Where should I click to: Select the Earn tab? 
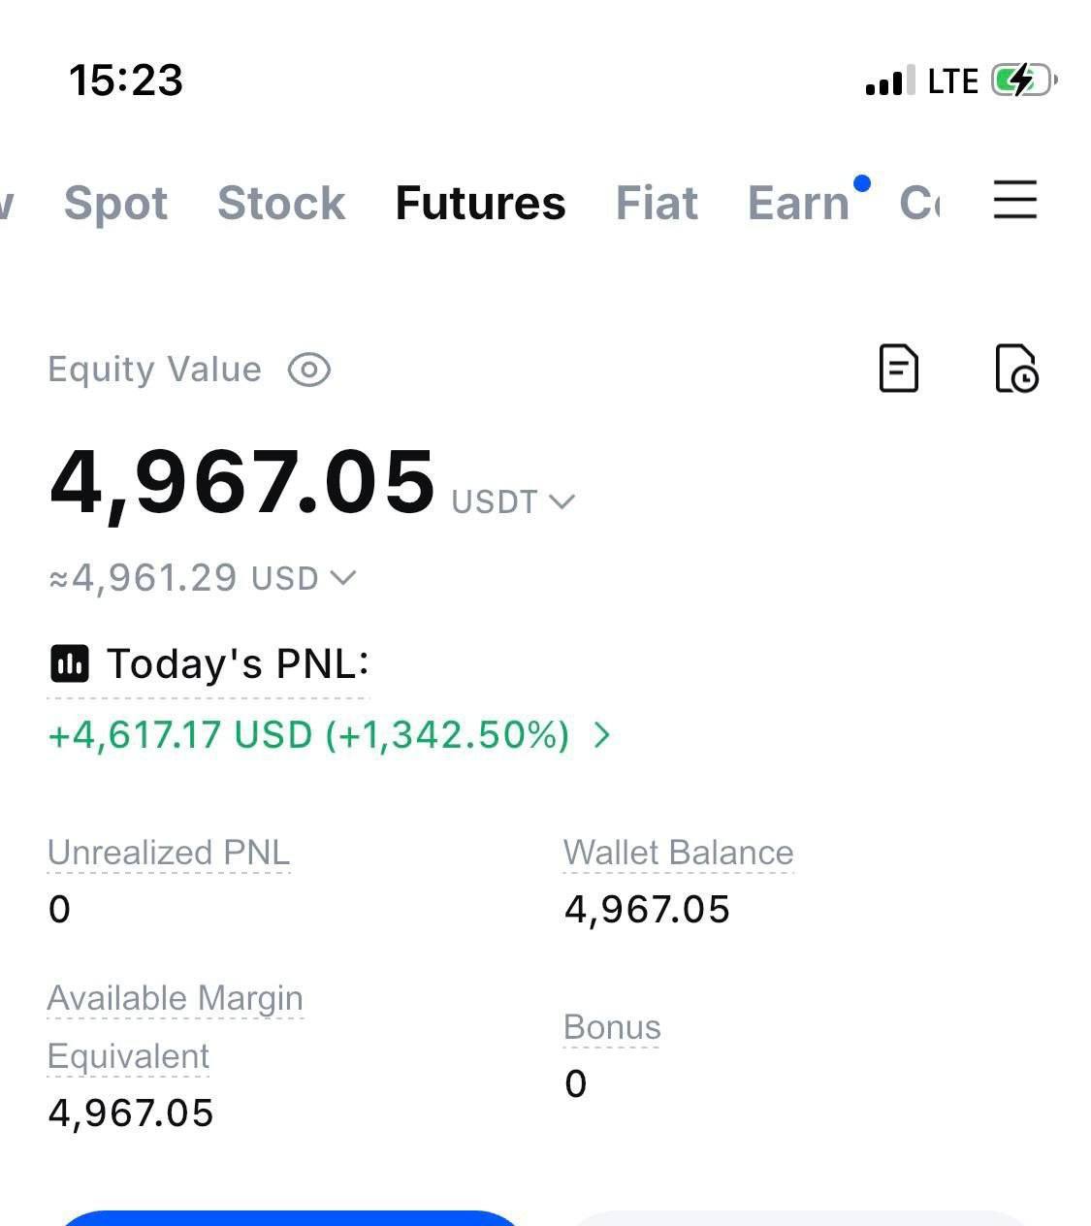click(x=798, y=203)
